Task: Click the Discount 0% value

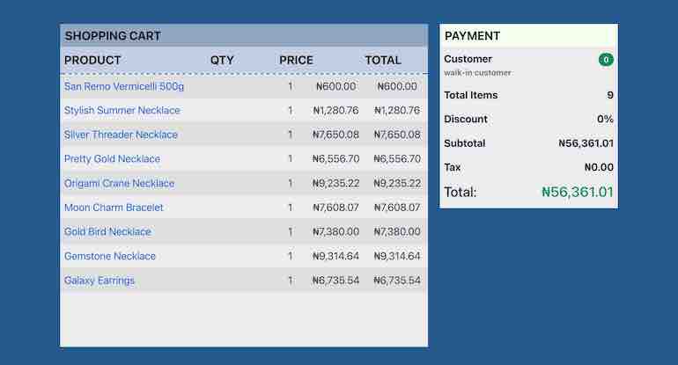Action: point(605,120)
